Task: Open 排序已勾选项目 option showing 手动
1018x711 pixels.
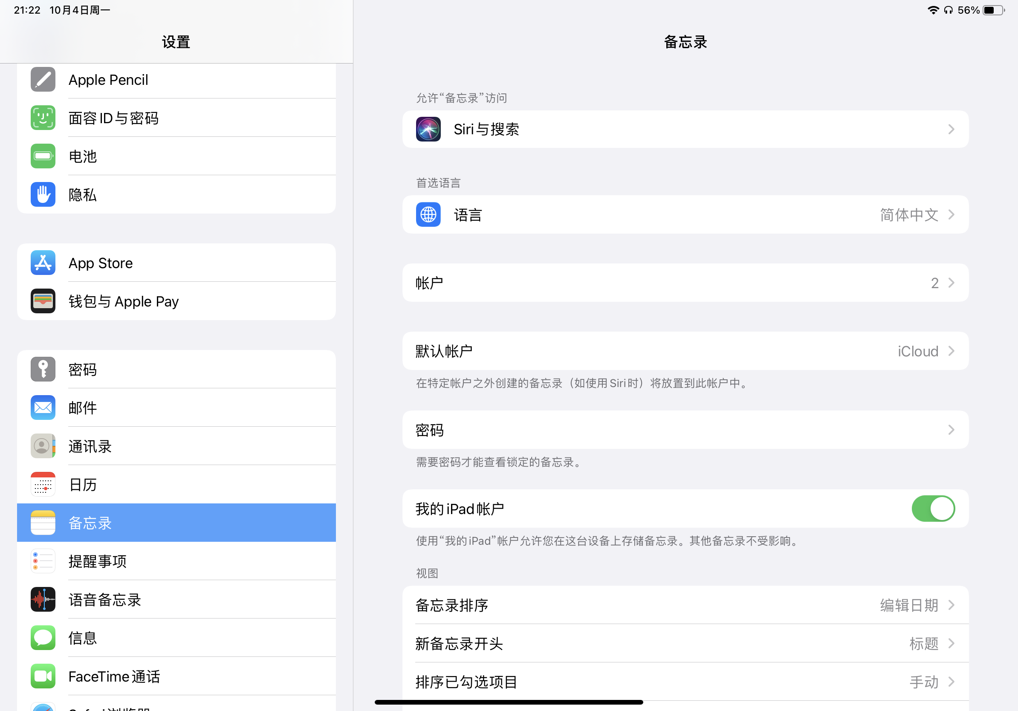Action: pos(685,682)
